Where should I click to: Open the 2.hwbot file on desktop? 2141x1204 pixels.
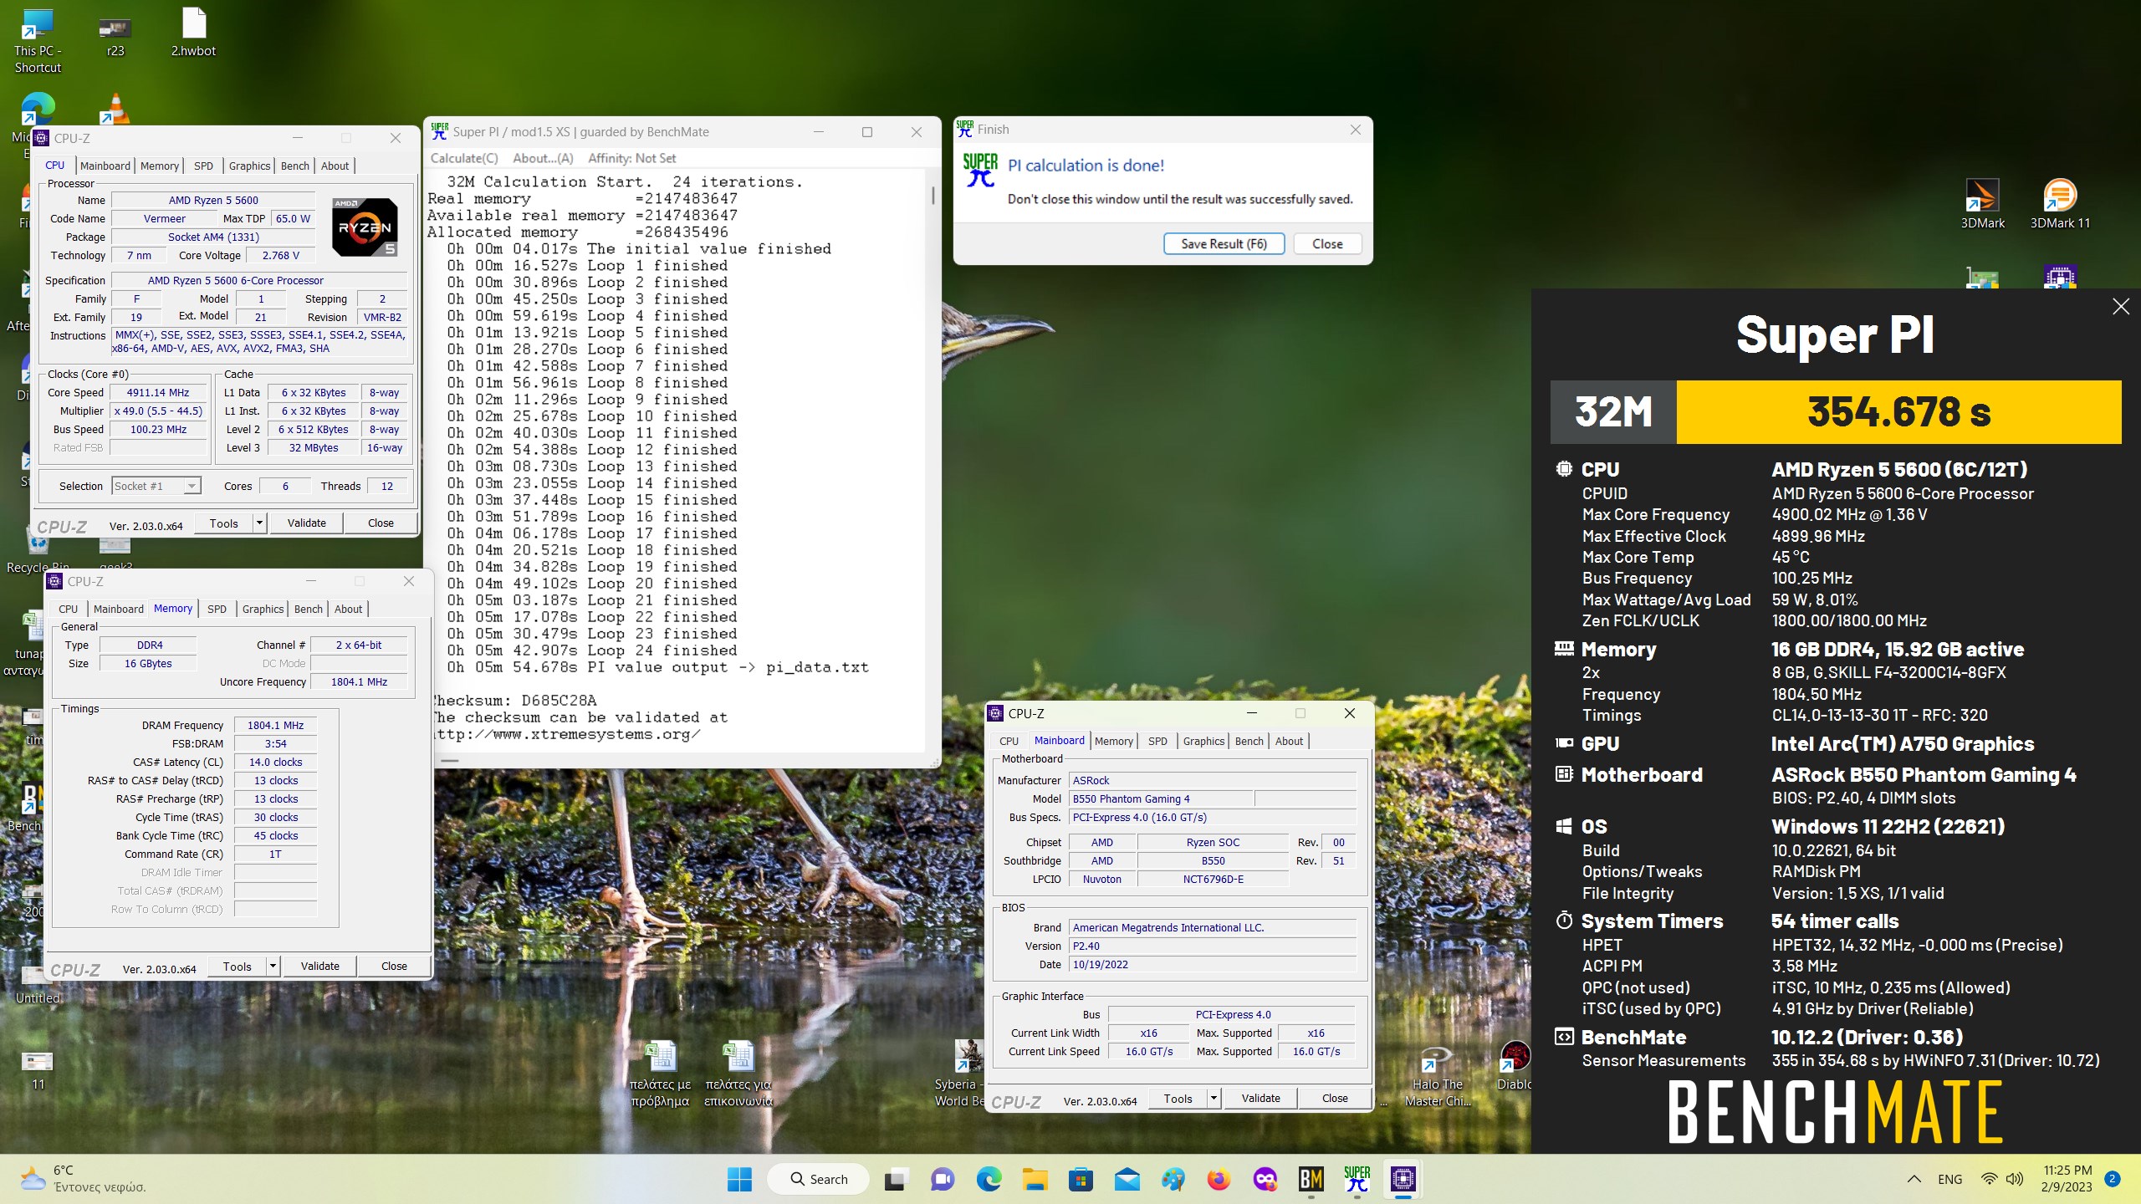(x=193, y=33)
